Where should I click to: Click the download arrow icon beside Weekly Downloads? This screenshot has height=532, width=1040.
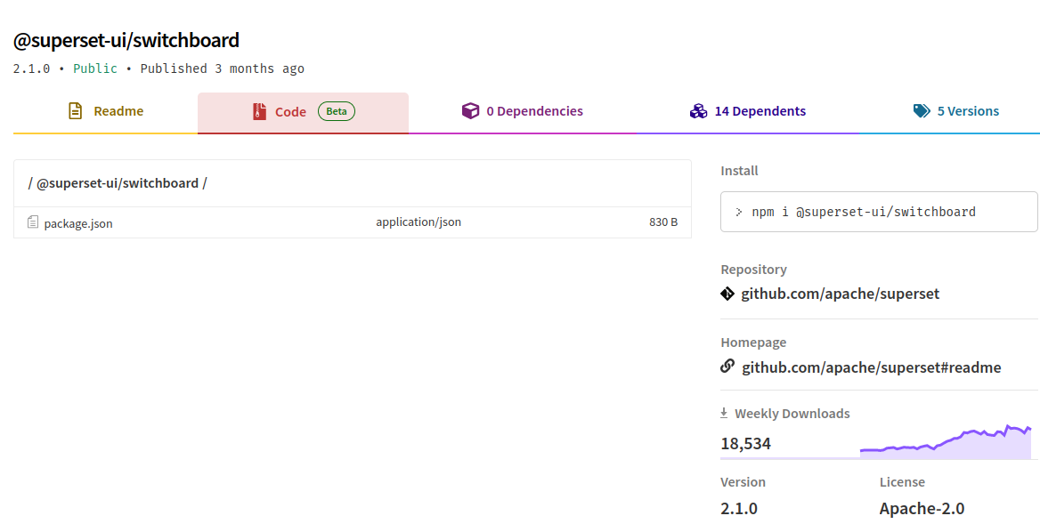tap(723, 412)
